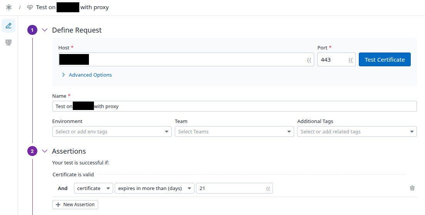Click the Test Certificate button
The image size is (425, 215).
point(384,60)
